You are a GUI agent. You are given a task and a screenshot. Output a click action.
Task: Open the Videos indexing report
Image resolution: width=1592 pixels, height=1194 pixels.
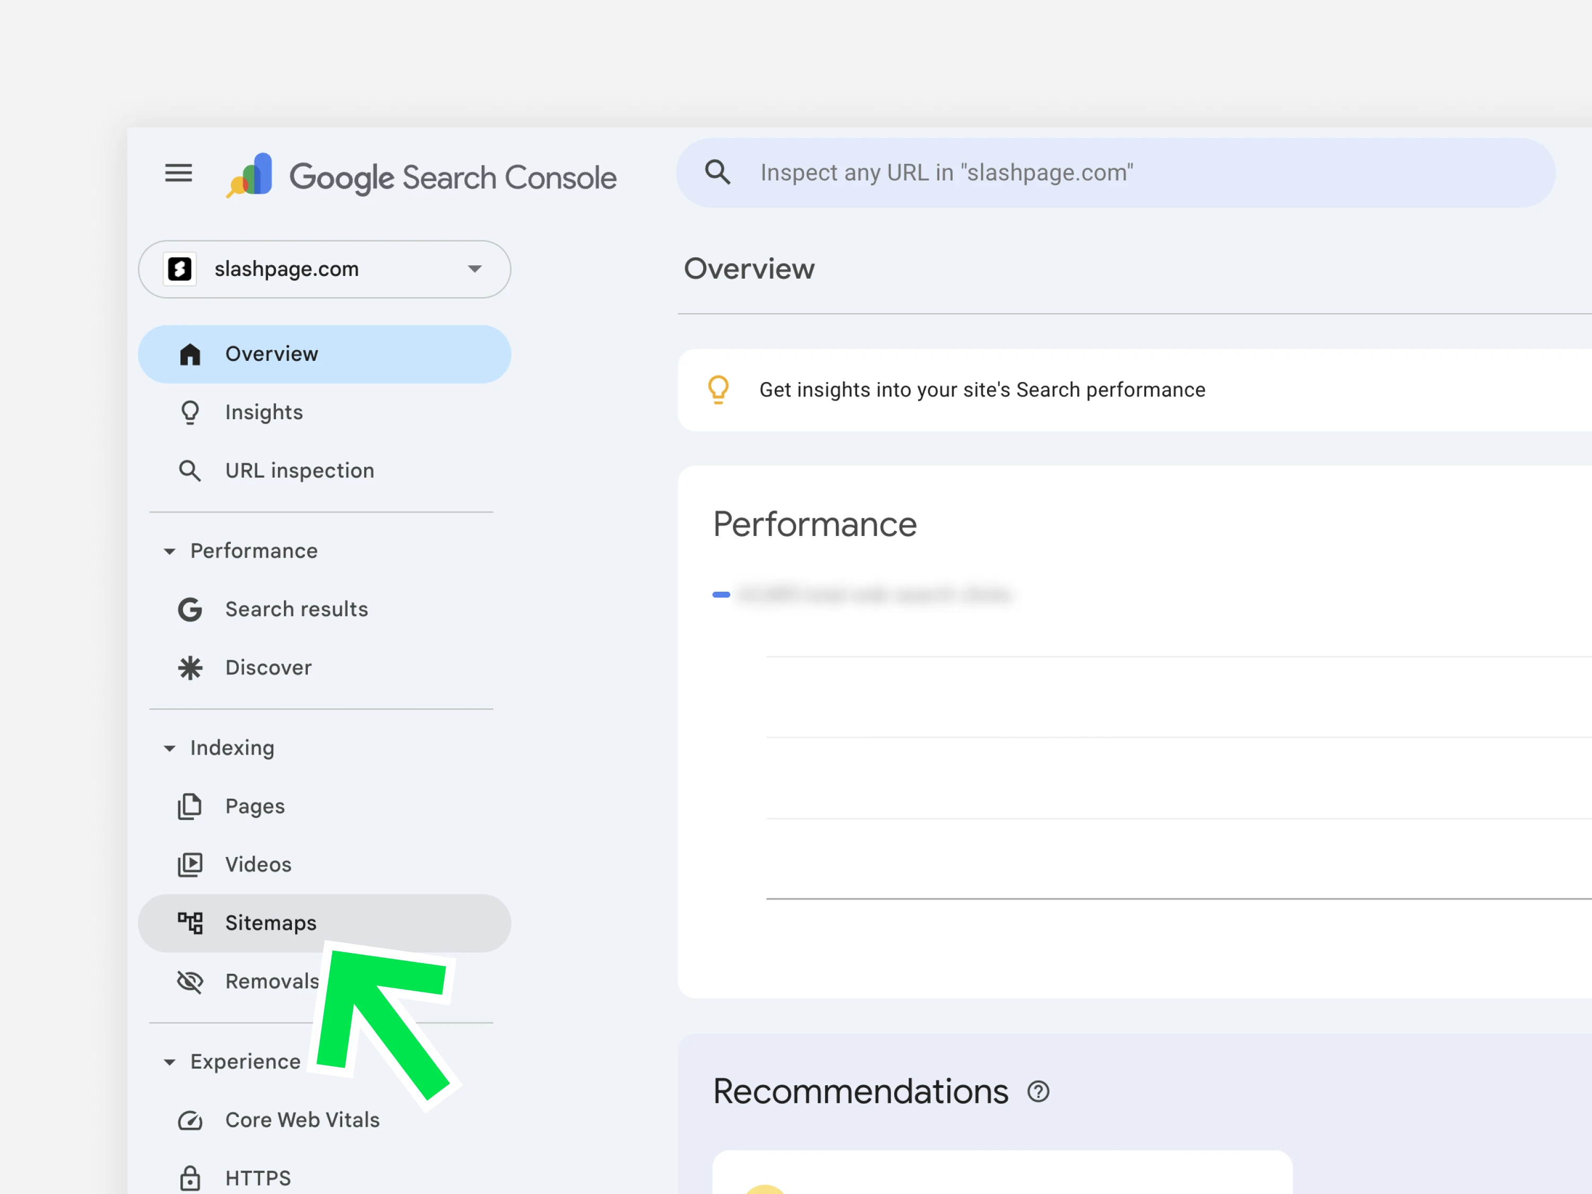pos(258,864)
